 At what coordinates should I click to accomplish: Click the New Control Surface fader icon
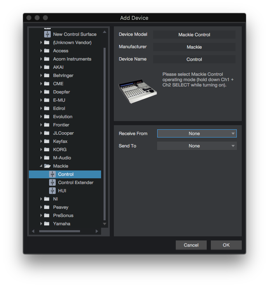[x=47, y=34]
